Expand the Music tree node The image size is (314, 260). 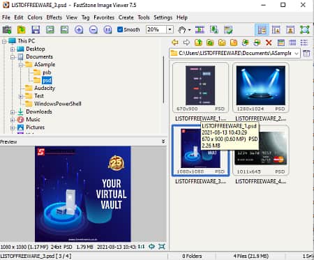[13, 120]
